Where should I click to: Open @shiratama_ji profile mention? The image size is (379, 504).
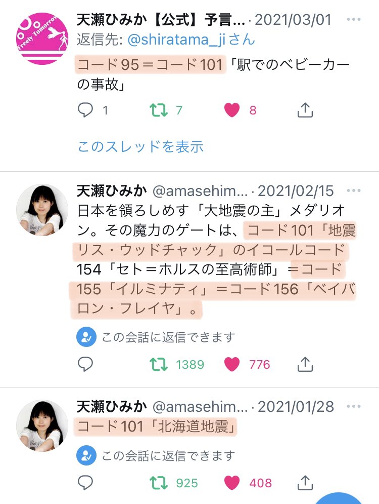pyautogui.click(x=176, y=40)
